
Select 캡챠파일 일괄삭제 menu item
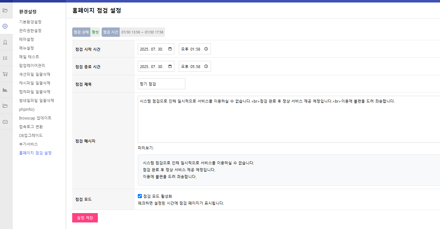pyautogui.click(x=35, y=92)
